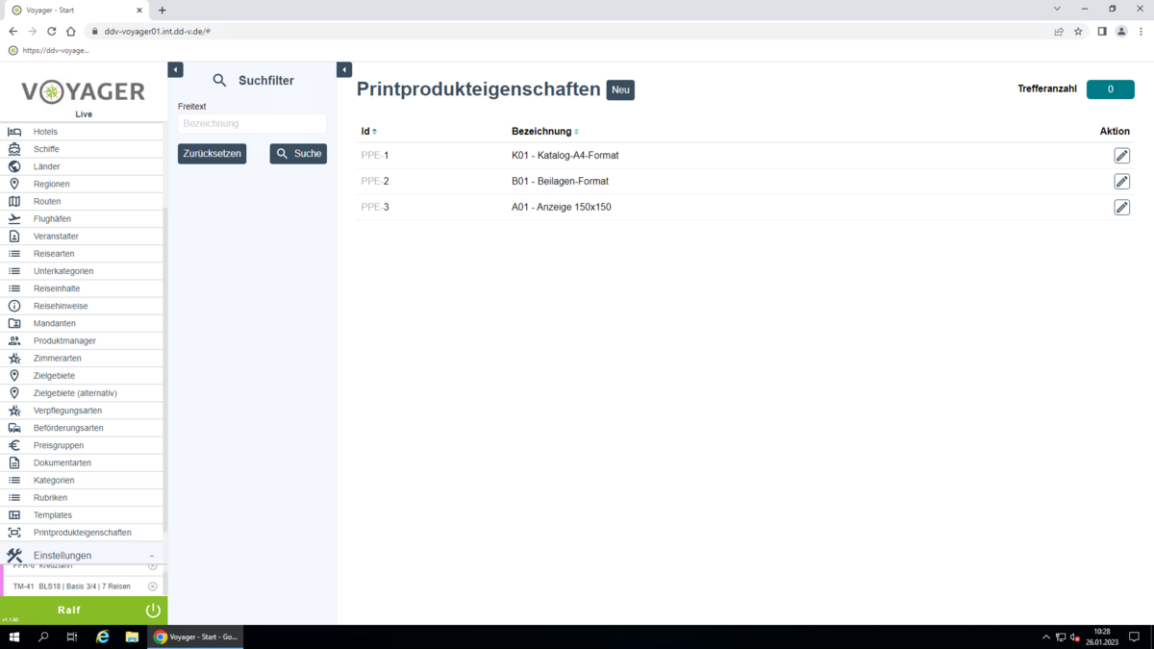The width and height of the screenshot is (1154, 649).
Task: Click the map icon next to Routen
Action: tap(14, 201)
